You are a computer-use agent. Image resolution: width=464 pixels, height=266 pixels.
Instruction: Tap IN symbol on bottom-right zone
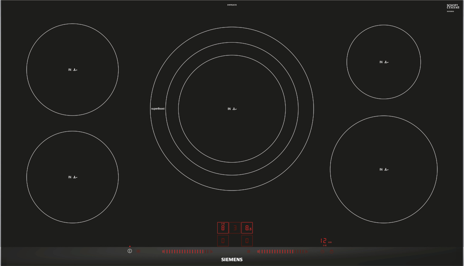click(x=384, y=170)
